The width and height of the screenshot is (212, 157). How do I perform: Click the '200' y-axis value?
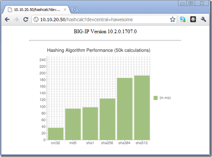[42, 73]
